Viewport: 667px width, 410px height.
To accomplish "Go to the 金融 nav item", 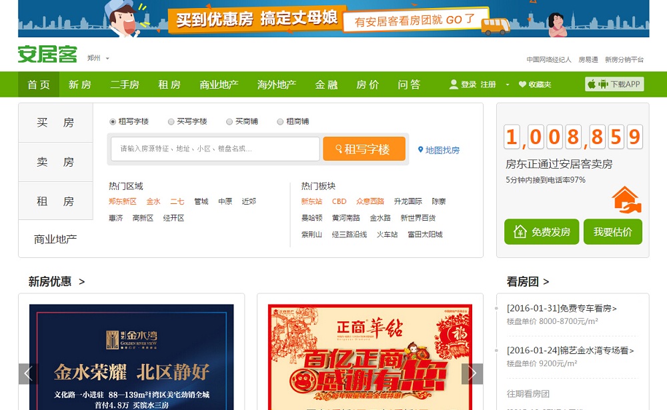I will tap(326, 85).
